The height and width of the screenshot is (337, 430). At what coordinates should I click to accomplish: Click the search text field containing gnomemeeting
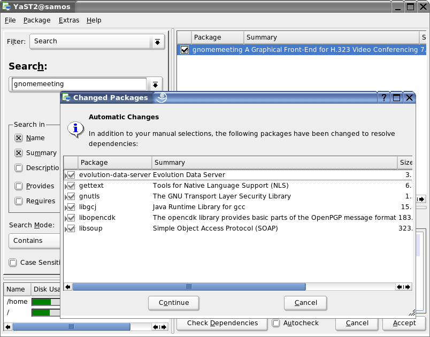pos(79,84)
